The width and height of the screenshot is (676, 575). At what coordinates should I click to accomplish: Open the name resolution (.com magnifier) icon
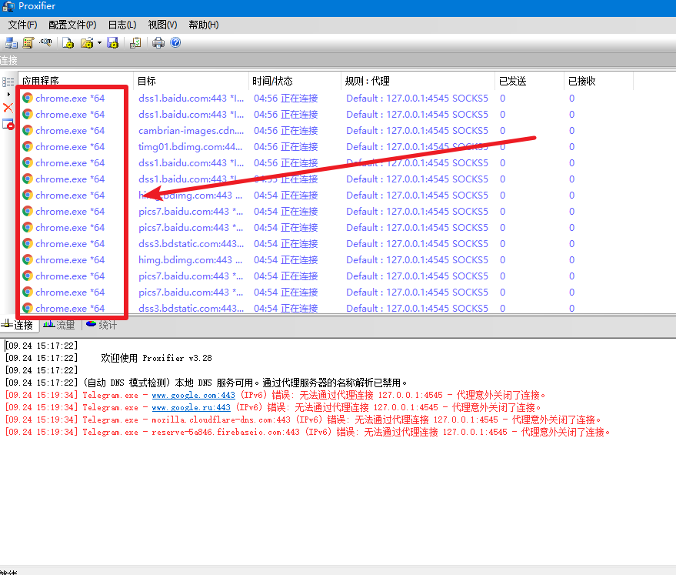point(45,42)
